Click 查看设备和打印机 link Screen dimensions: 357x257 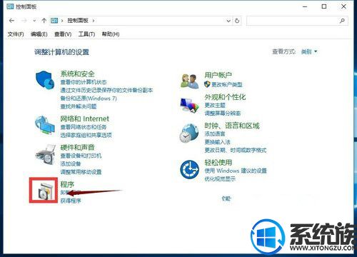(x=81, y=156)
